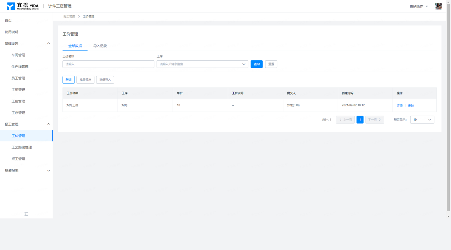The image size is (451, 250).
Task: Switch to the 全部数据 tab
Action: (x=75, y=46)
